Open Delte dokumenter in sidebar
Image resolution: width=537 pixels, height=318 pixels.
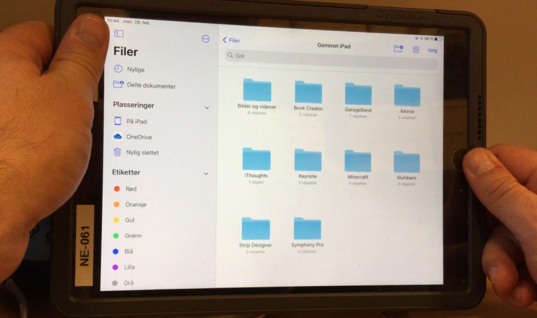(151, 86)
